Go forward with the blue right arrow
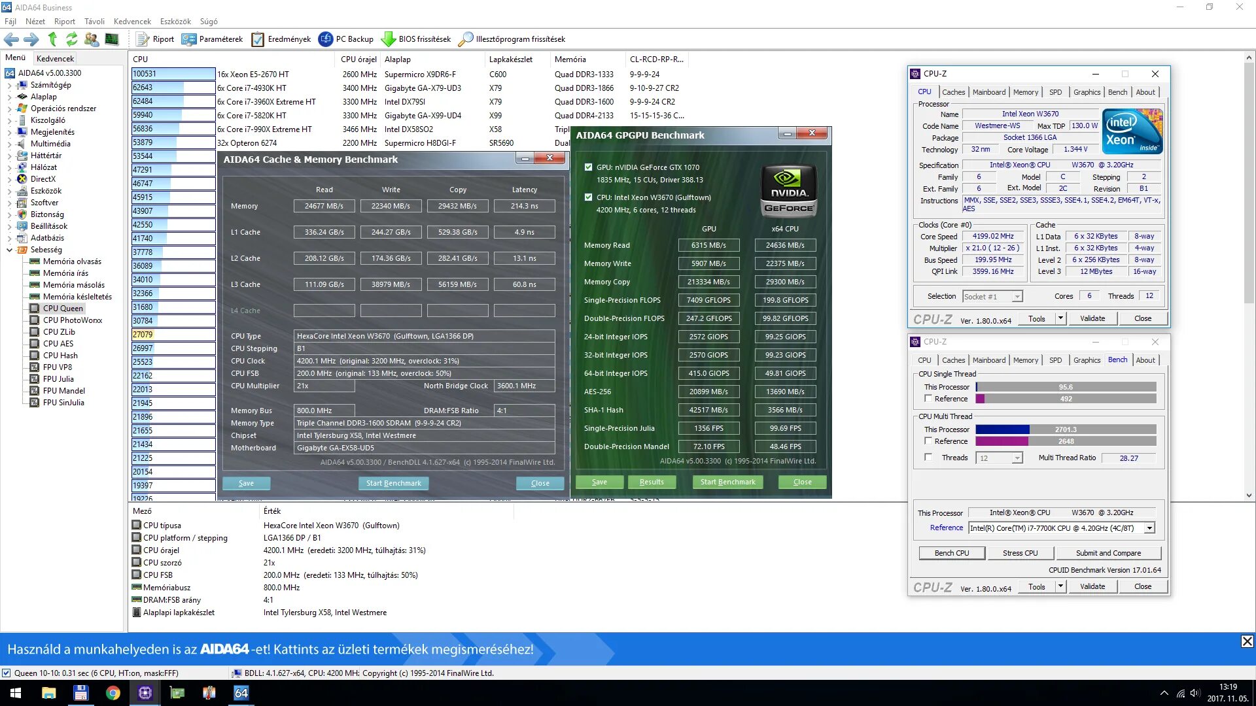Image resolution: width=1256 pixels, height=706 pixels. coord(31,39)
